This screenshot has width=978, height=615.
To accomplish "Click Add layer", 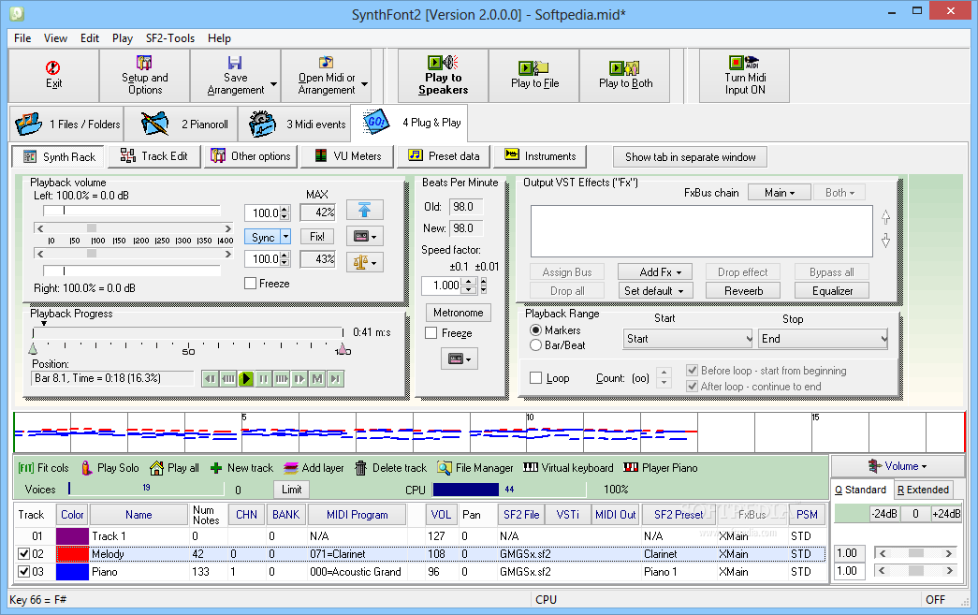I will coord(314,468).
